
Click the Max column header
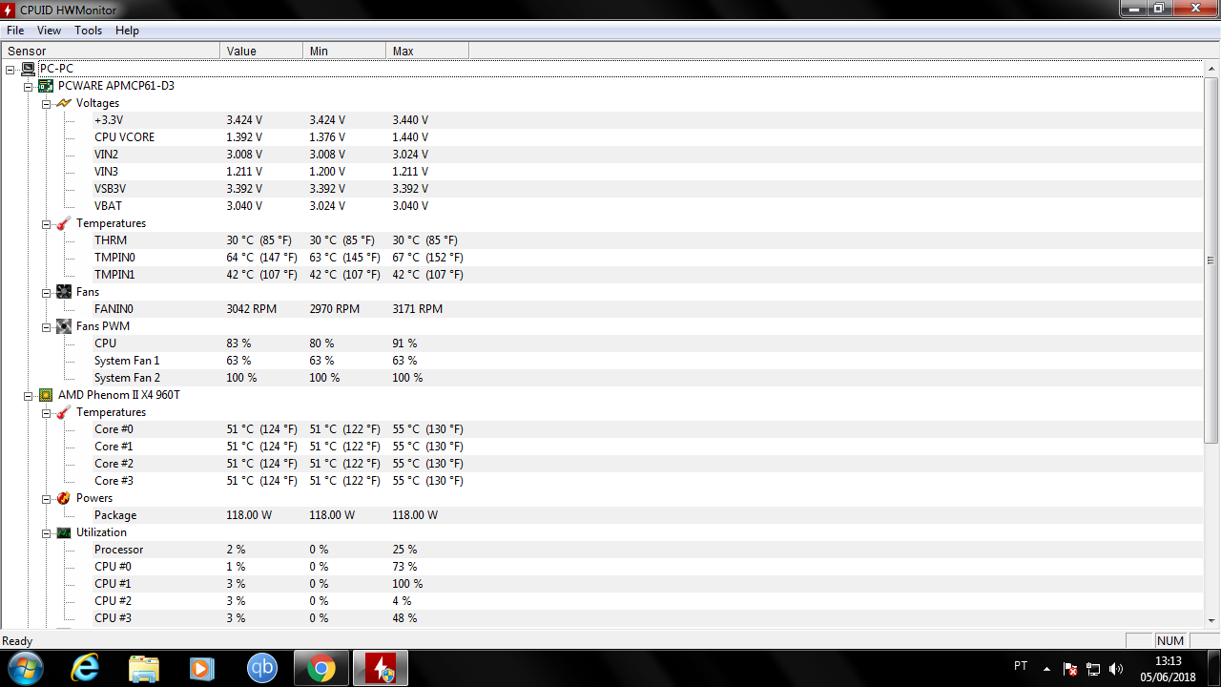coord(427,51)
